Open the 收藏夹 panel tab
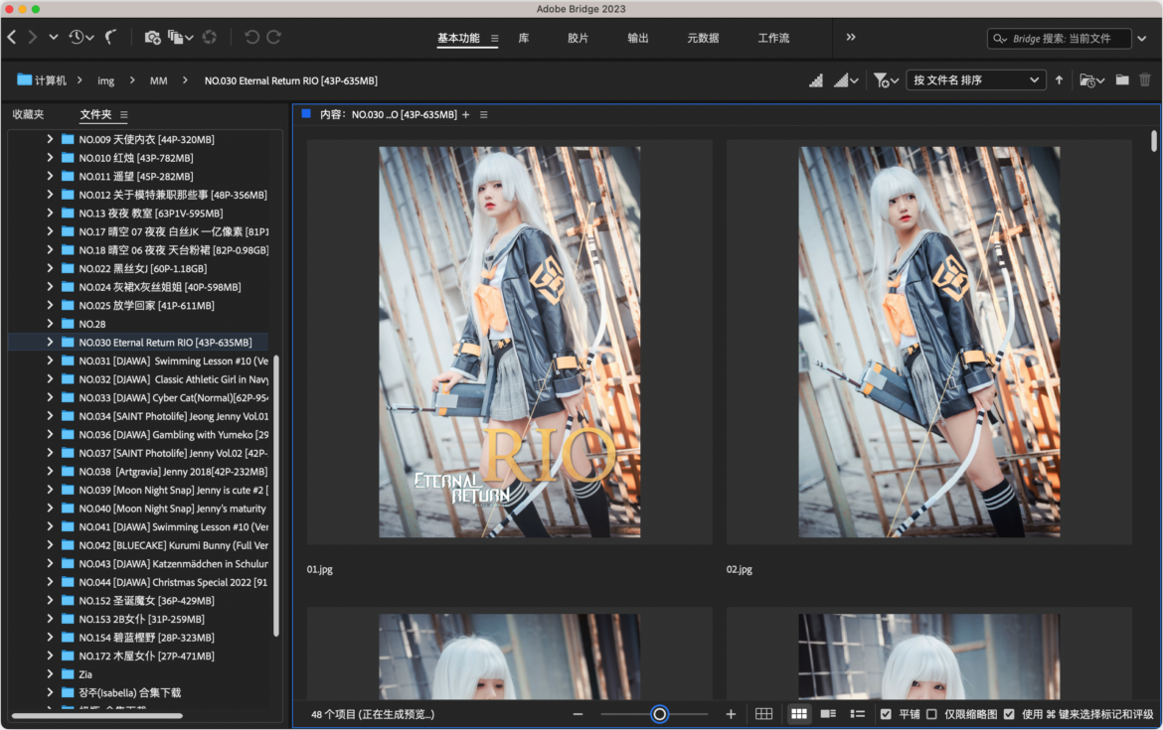The width and height of the screenshot is (1163, 730). pos(28,114)
